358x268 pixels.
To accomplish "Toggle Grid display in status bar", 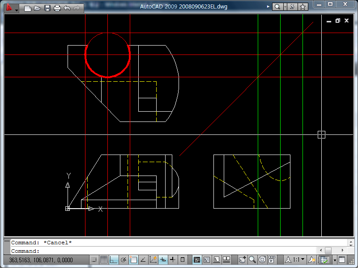I will tap(104, 260).
